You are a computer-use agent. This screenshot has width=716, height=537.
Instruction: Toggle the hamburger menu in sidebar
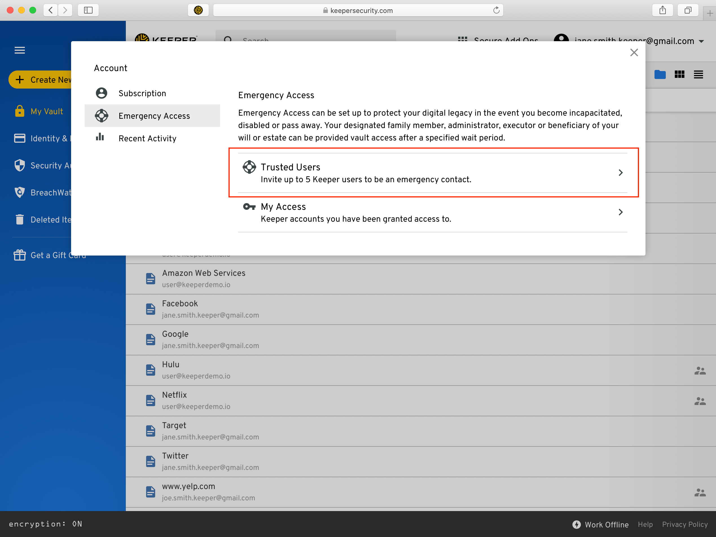coord(20,50)
